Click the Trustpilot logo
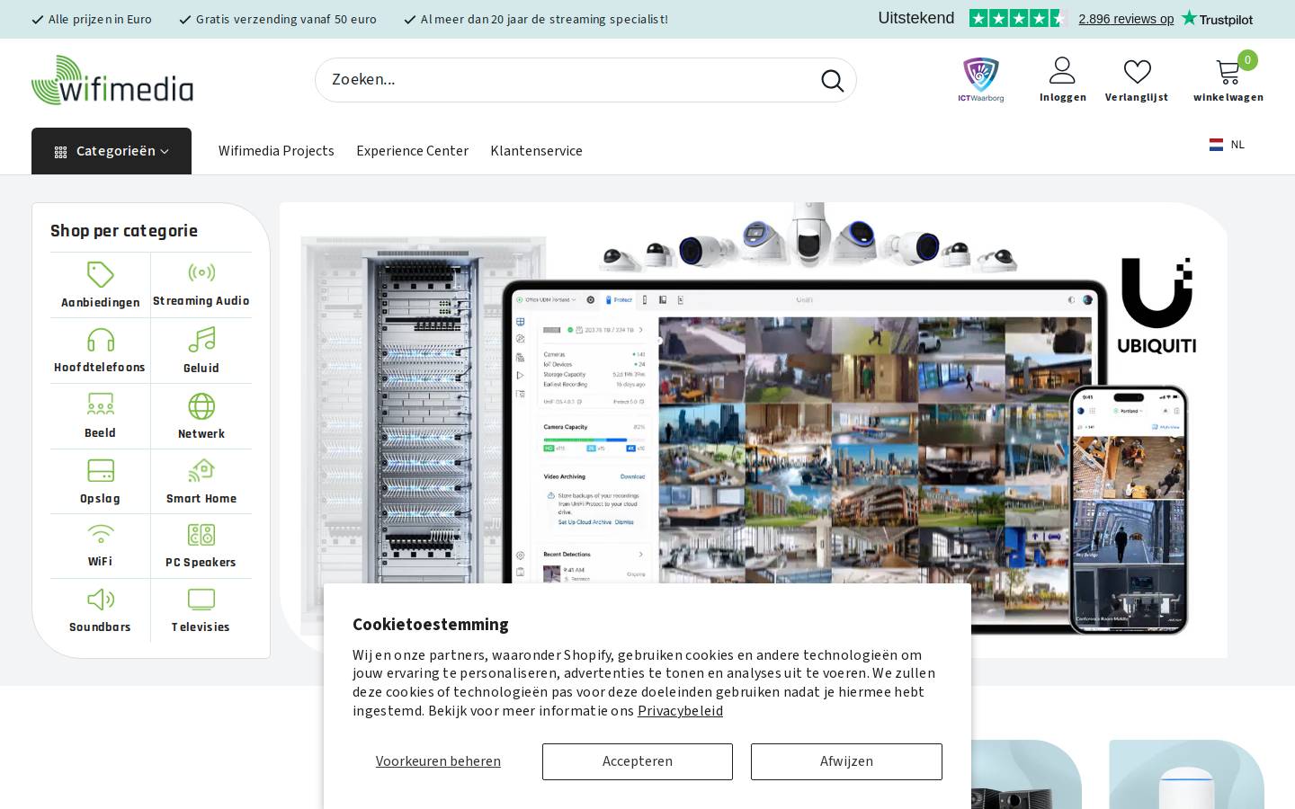Screen dimensions: 1295x809 coord(1217,18)
